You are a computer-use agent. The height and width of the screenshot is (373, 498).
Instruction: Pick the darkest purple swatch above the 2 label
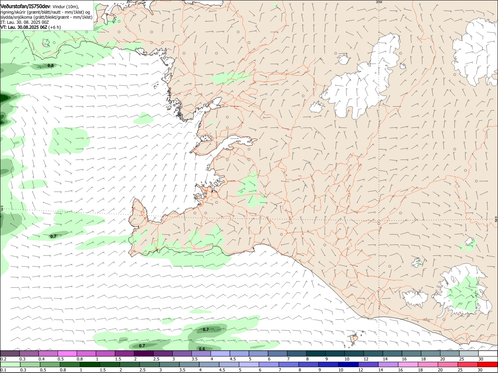pyautogui.click(x=144, y=354)
